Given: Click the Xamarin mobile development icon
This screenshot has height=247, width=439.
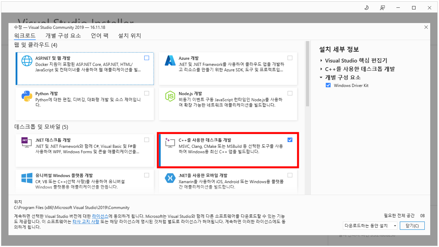Looking at the screenshot, I should (170, 178).
